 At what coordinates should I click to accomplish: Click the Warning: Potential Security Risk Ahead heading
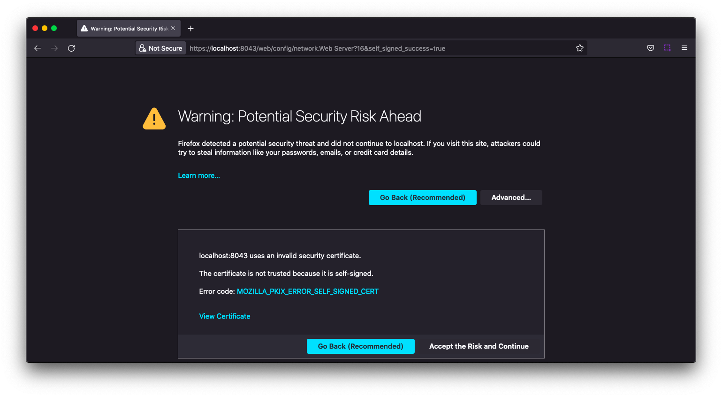point(300,116)
